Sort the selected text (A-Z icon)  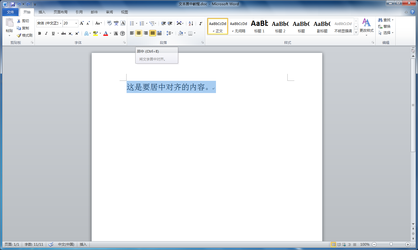click(191, 23)
